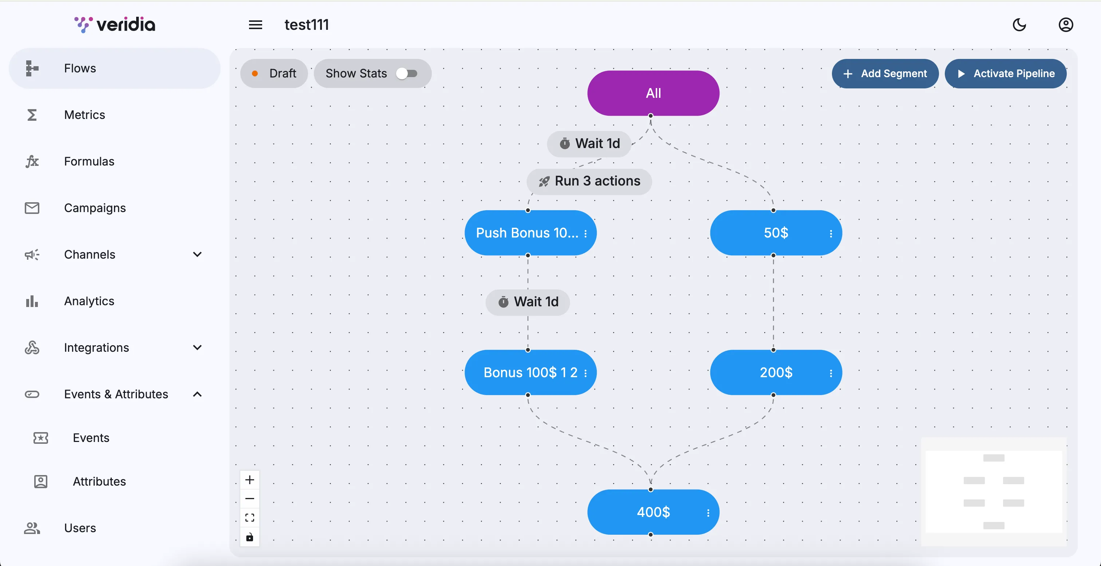
Task: Collapse Events & Attributes section
Action: click(x=197, y=394)
